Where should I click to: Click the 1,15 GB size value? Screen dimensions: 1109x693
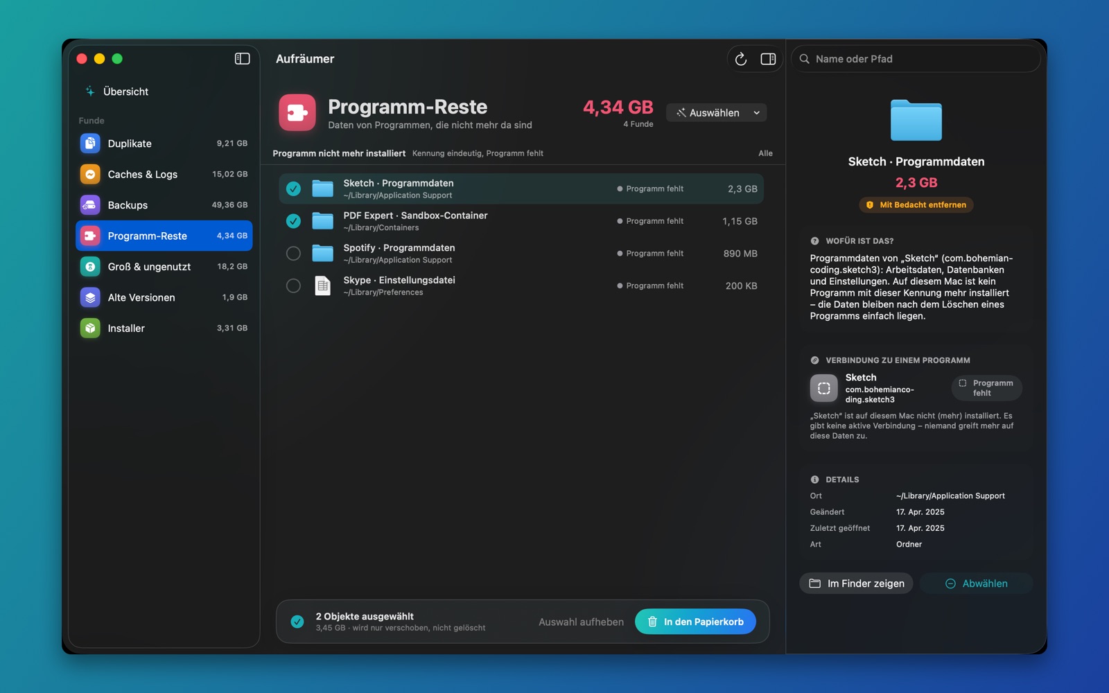point(740,221)
